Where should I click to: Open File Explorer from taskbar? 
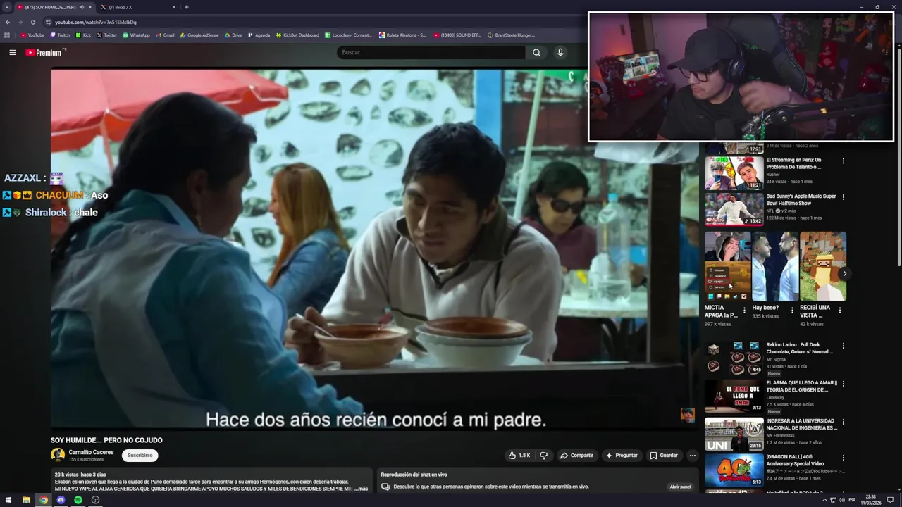coord(26,500)
